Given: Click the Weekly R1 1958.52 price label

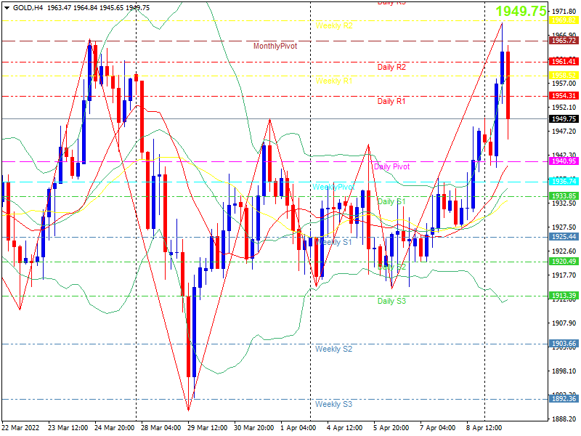Looking at the screenshot, I should click(x=564, y=76).
